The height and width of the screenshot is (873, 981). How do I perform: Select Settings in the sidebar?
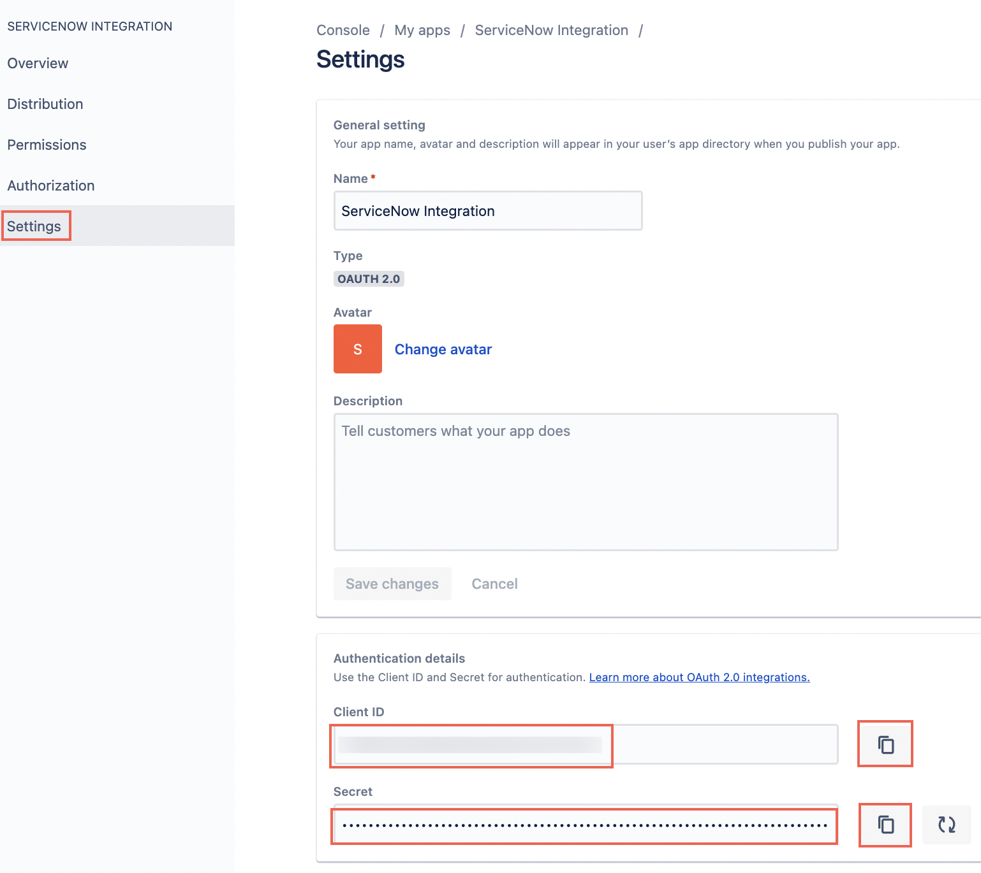click(x=117, y=226)
